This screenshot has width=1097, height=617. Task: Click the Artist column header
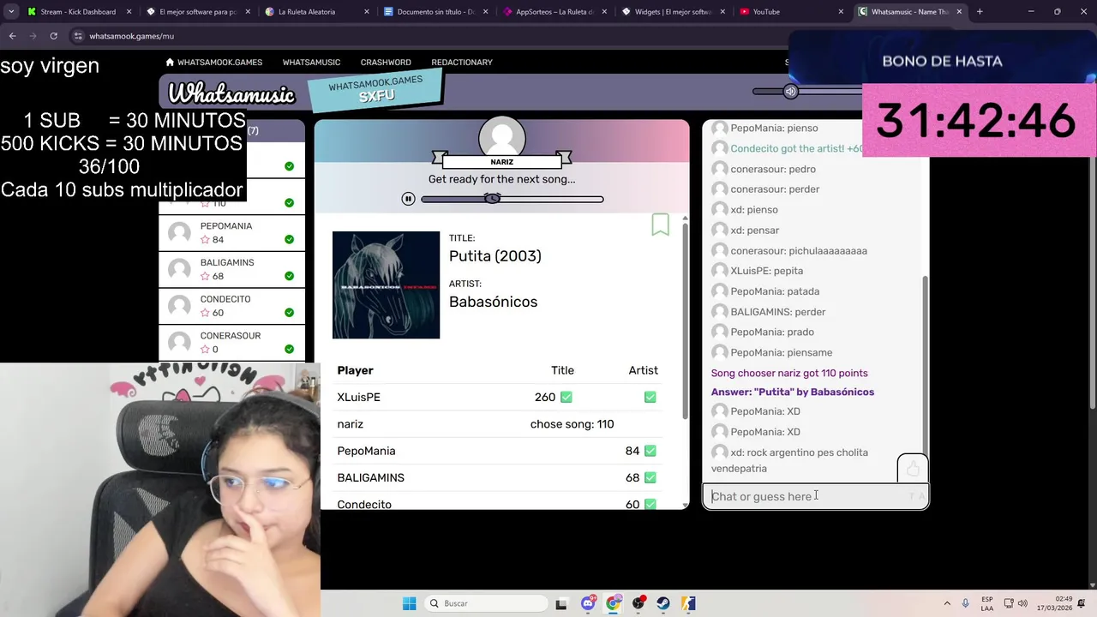(x=643, y=370)
